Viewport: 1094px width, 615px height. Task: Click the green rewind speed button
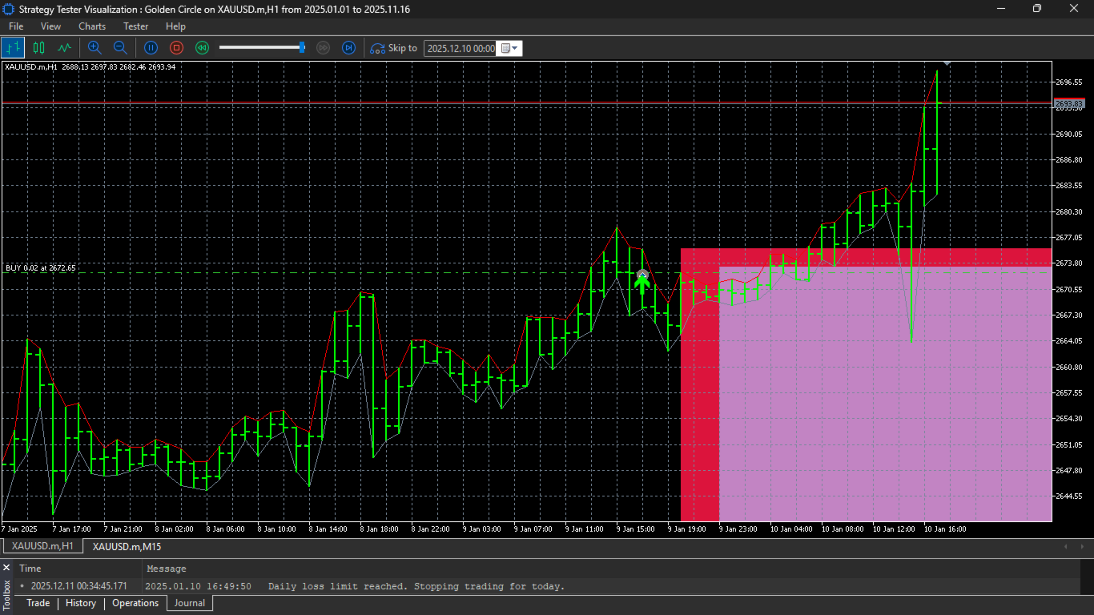coord(203,48)
